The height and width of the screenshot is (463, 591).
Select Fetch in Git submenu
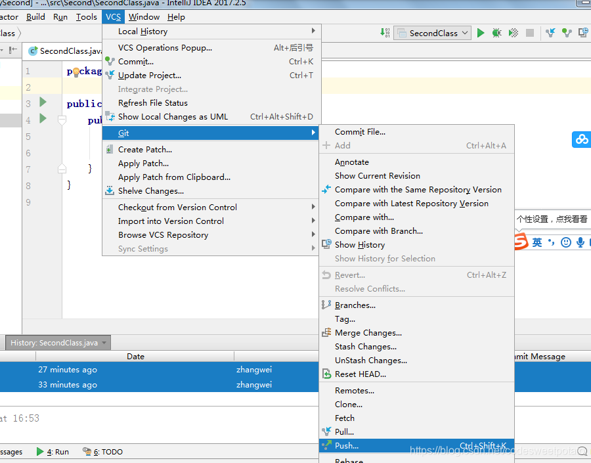(x=416, y=418)
